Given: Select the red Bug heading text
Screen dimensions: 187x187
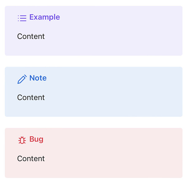Looking at the screenshot, I should pyautogui.click(x=36, y=140).
